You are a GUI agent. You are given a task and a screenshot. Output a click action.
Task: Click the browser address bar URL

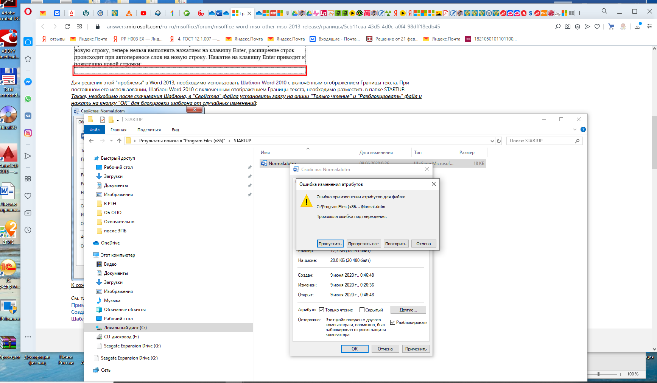[x=273, y=26]
